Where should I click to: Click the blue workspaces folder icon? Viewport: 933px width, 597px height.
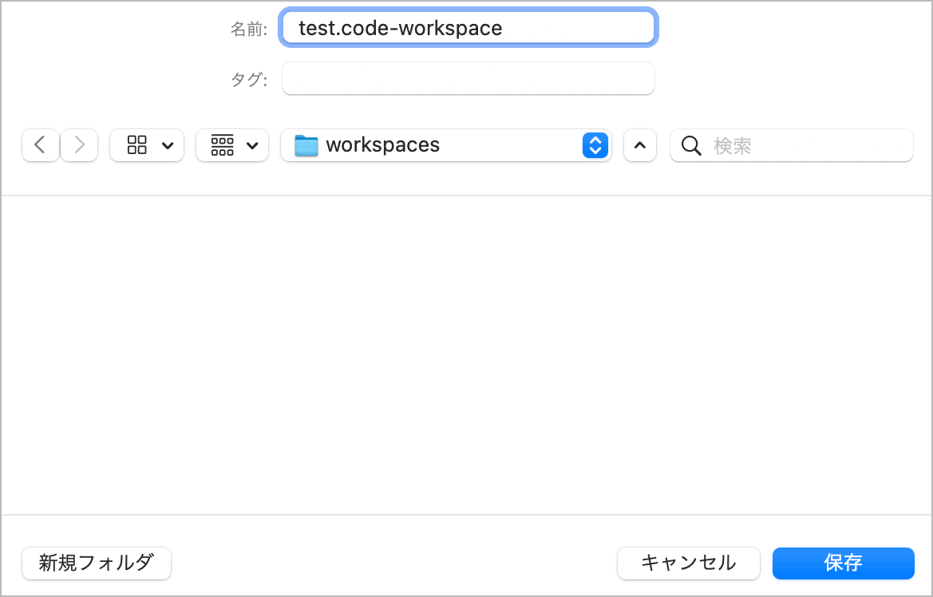tap(306, 145)
